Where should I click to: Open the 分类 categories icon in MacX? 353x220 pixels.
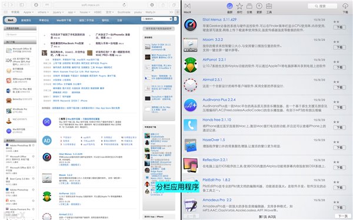coord(249,6)
